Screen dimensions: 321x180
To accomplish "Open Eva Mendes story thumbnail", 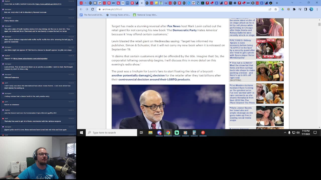I will point(270,93).
